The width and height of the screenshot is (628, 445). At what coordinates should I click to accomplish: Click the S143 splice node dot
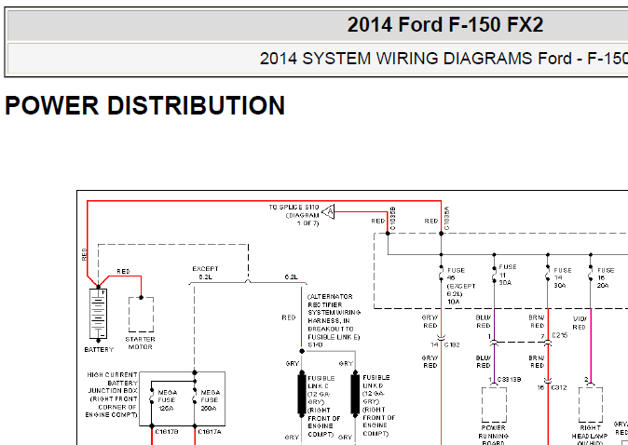click(x=302, y=351)
